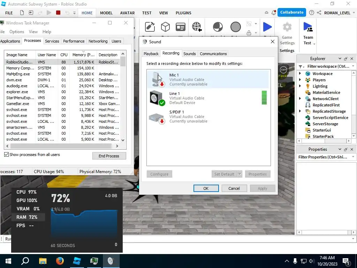357x268 pixels.
Task: Select ServerScriptService in Explorer
Action: pyautogui.click(x=331, y=118)
